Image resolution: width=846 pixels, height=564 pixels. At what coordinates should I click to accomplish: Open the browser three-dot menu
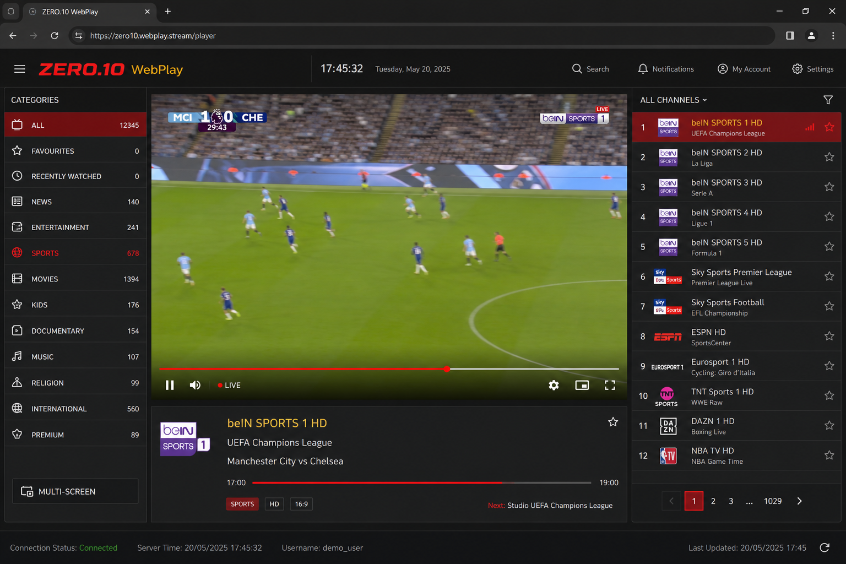833,36
